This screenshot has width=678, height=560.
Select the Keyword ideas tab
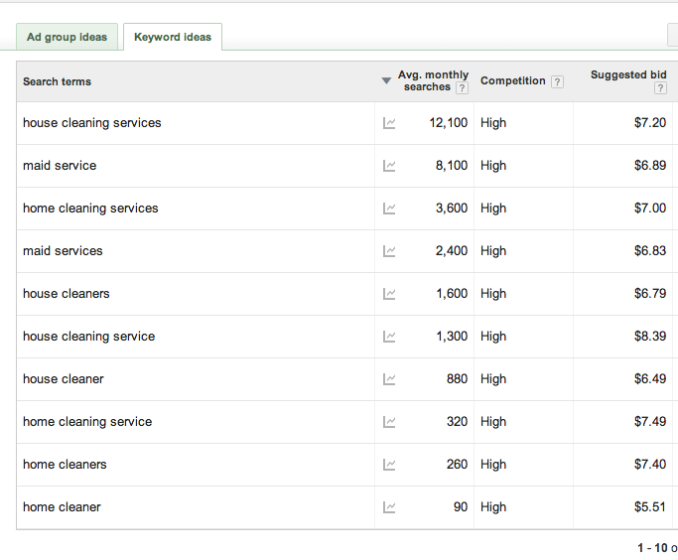click(x=173, y=37)
